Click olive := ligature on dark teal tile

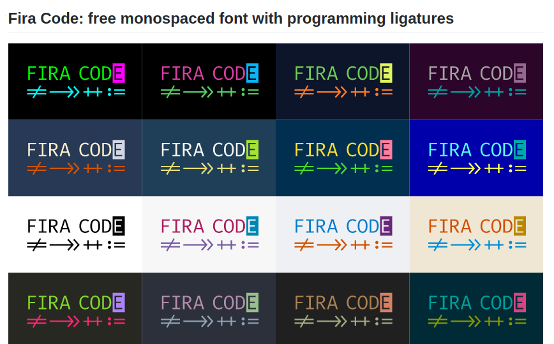516,321
